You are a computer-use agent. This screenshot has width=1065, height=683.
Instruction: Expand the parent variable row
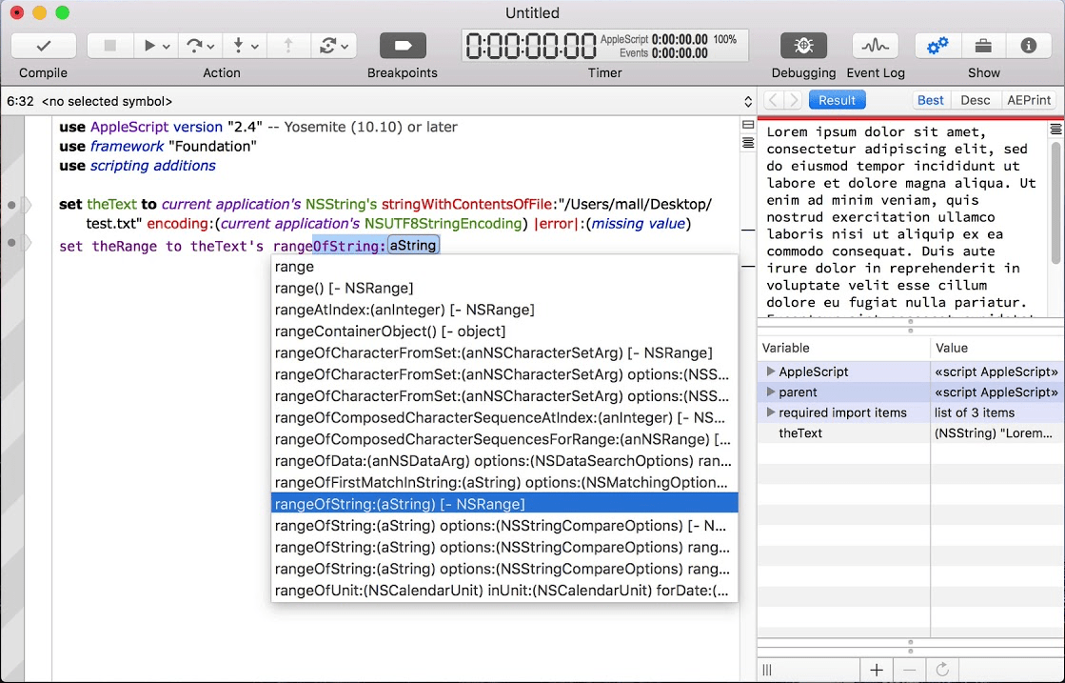point(770,392)
